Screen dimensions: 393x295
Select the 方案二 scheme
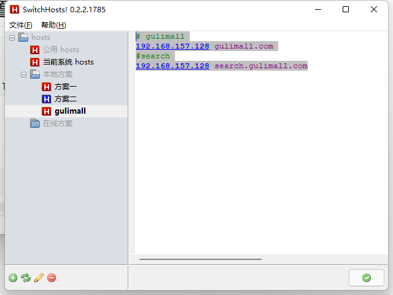point(66,99)
